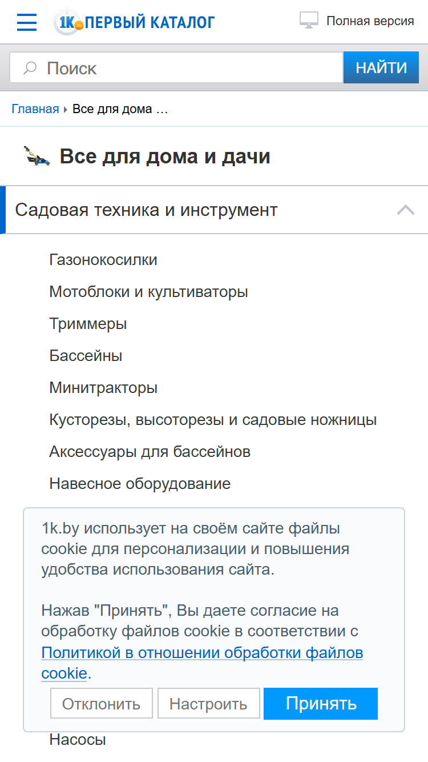Go to Главная breadcrumb link
This screenshot has width=428, height=762.
[35, 109]
